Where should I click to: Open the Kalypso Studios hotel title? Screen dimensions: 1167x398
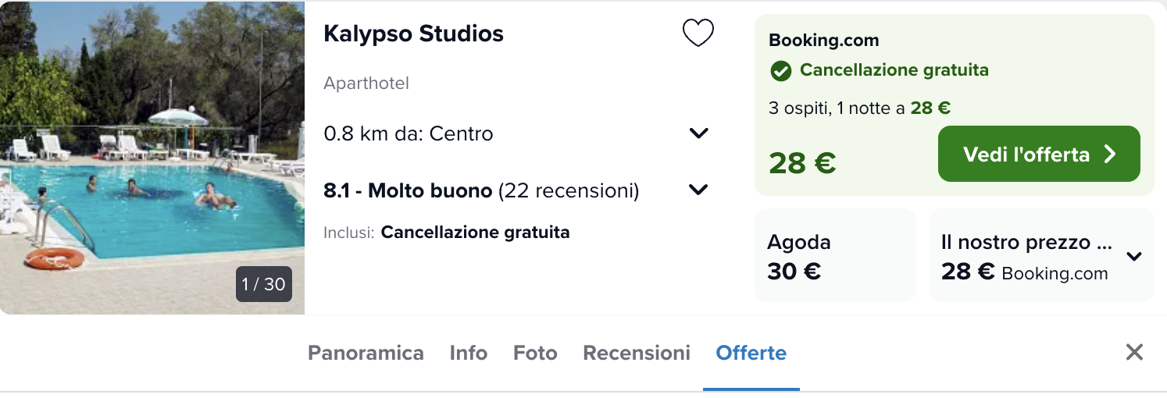(x=413, y=34)
